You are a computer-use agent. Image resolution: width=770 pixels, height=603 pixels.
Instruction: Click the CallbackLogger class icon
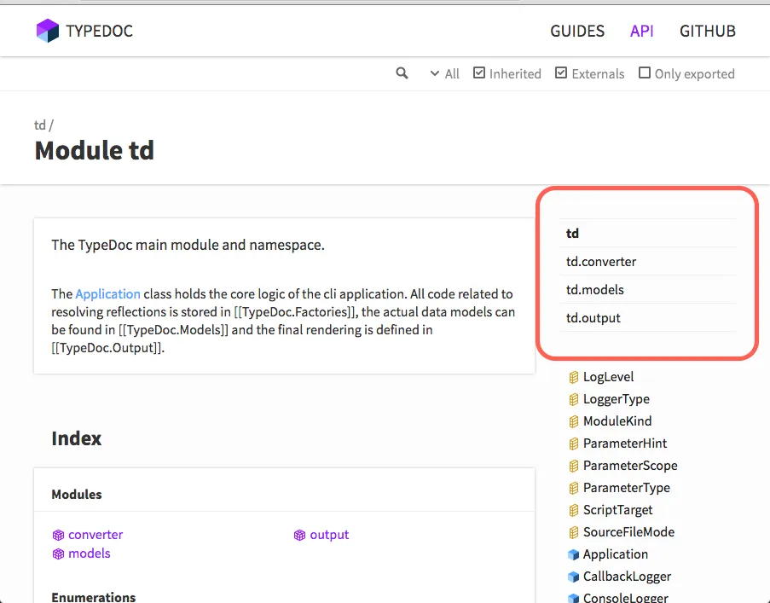coord(573,577)
